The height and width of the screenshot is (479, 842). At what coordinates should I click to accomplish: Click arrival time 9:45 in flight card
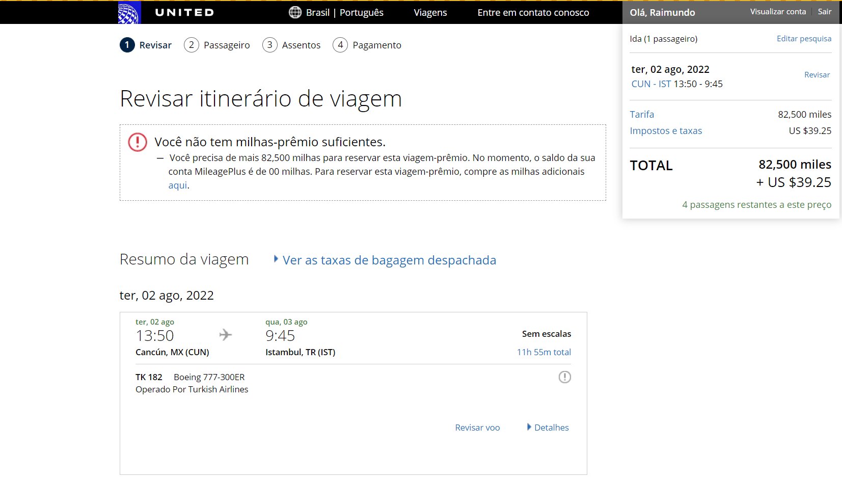[x=280, y=336]
